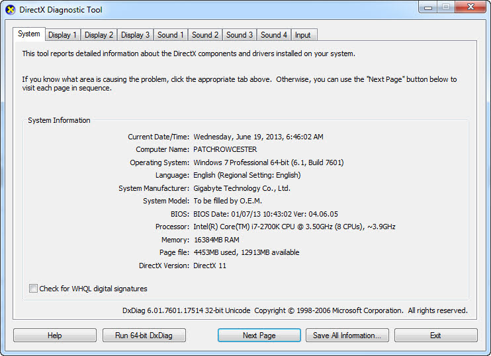This screenshot has height=356, width=491.
Task: Click the DxDiag version copyright text
Action: tap(295, 310)
